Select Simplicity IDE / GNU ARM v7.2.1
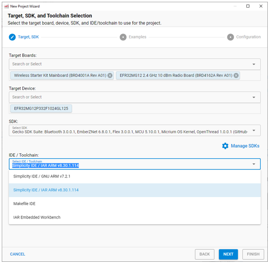Image resolution: width=270 pixels, height=264 pixels. 135,177
